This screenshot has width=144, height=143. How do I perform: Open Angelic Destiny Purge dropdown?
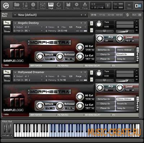point(85,27)
